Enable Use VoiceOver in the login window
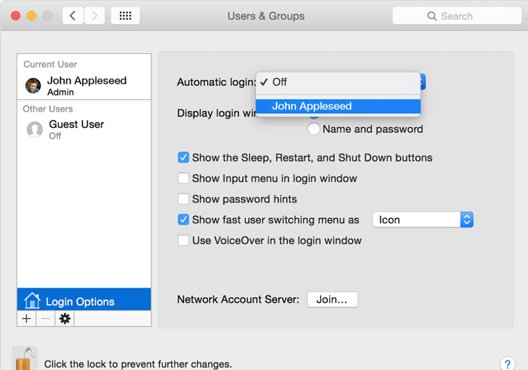 (x=183, y=241)
